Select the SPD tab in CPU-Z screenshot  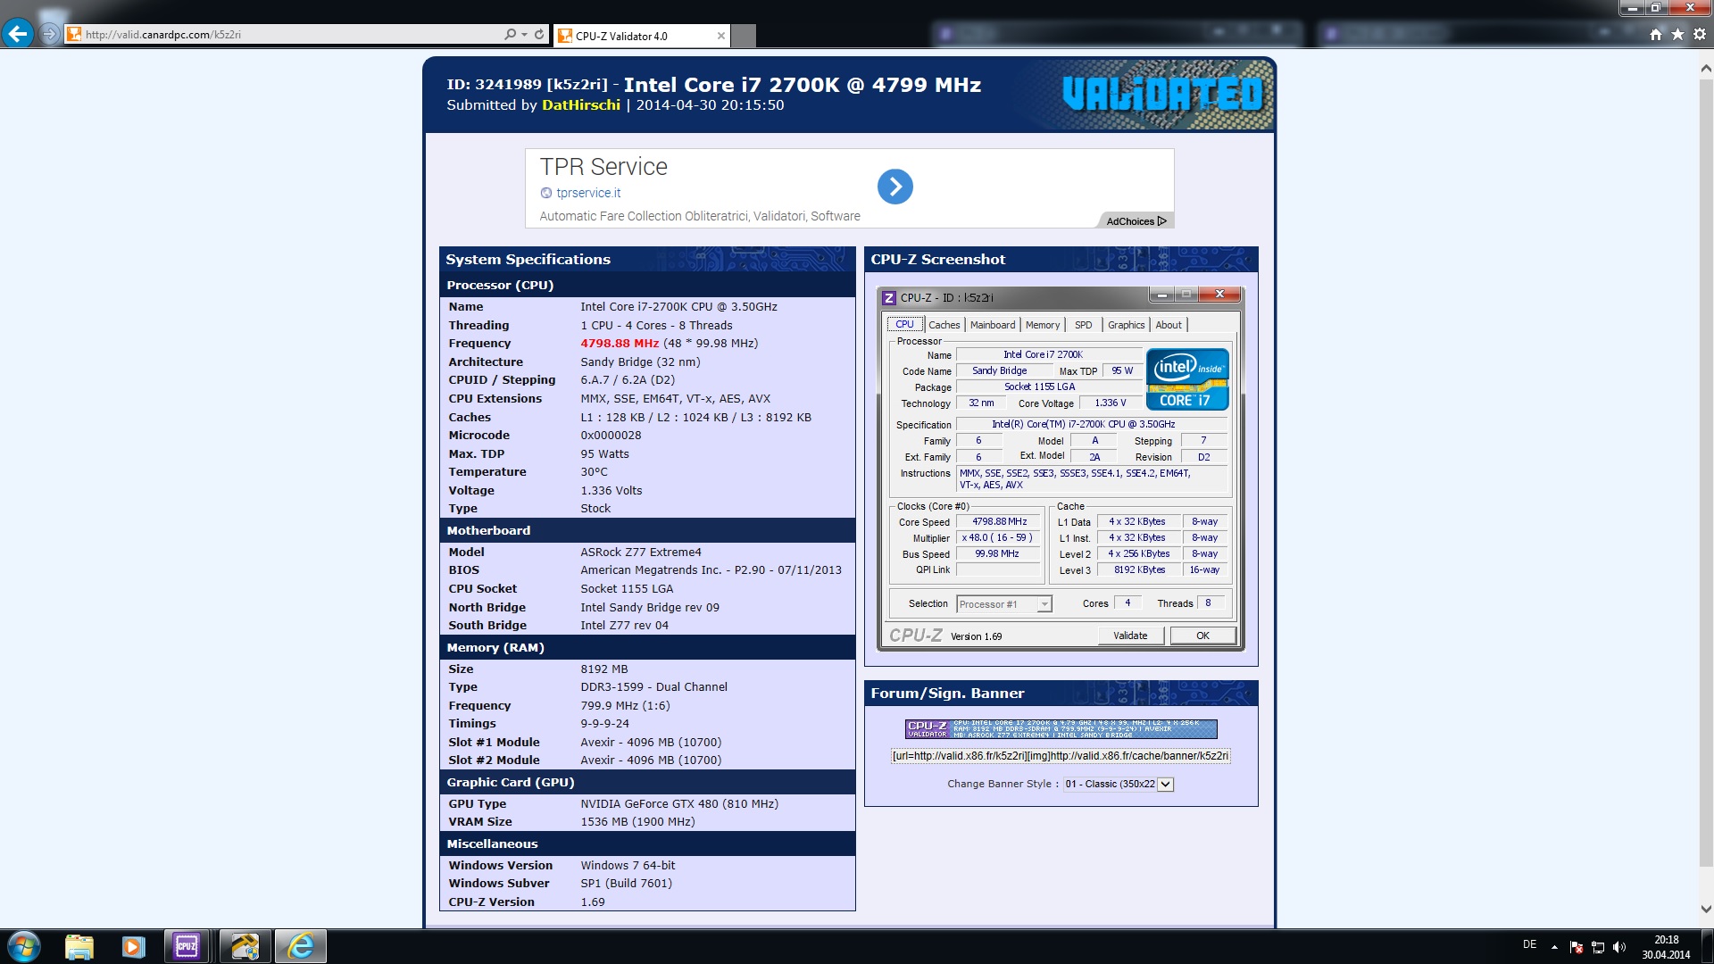click(1083, 325)
